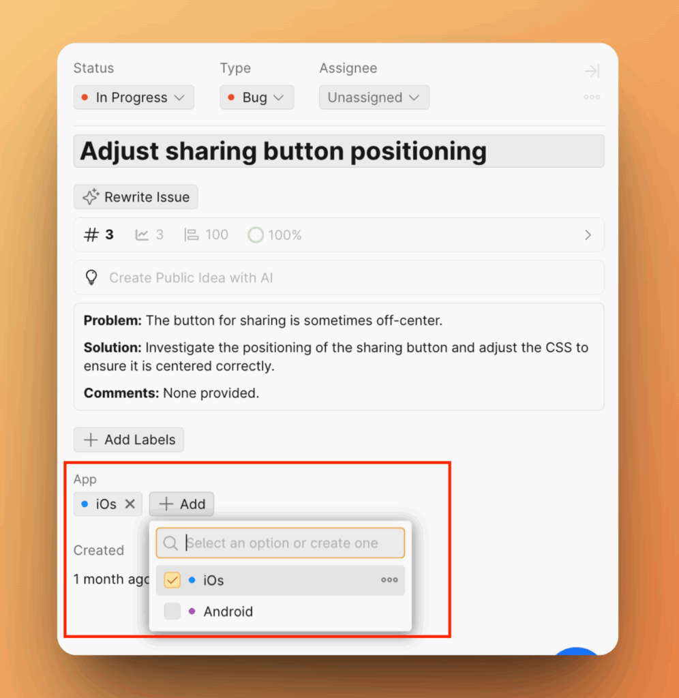
Task: Select the iOs option row
Action: [x=280, y=580]
